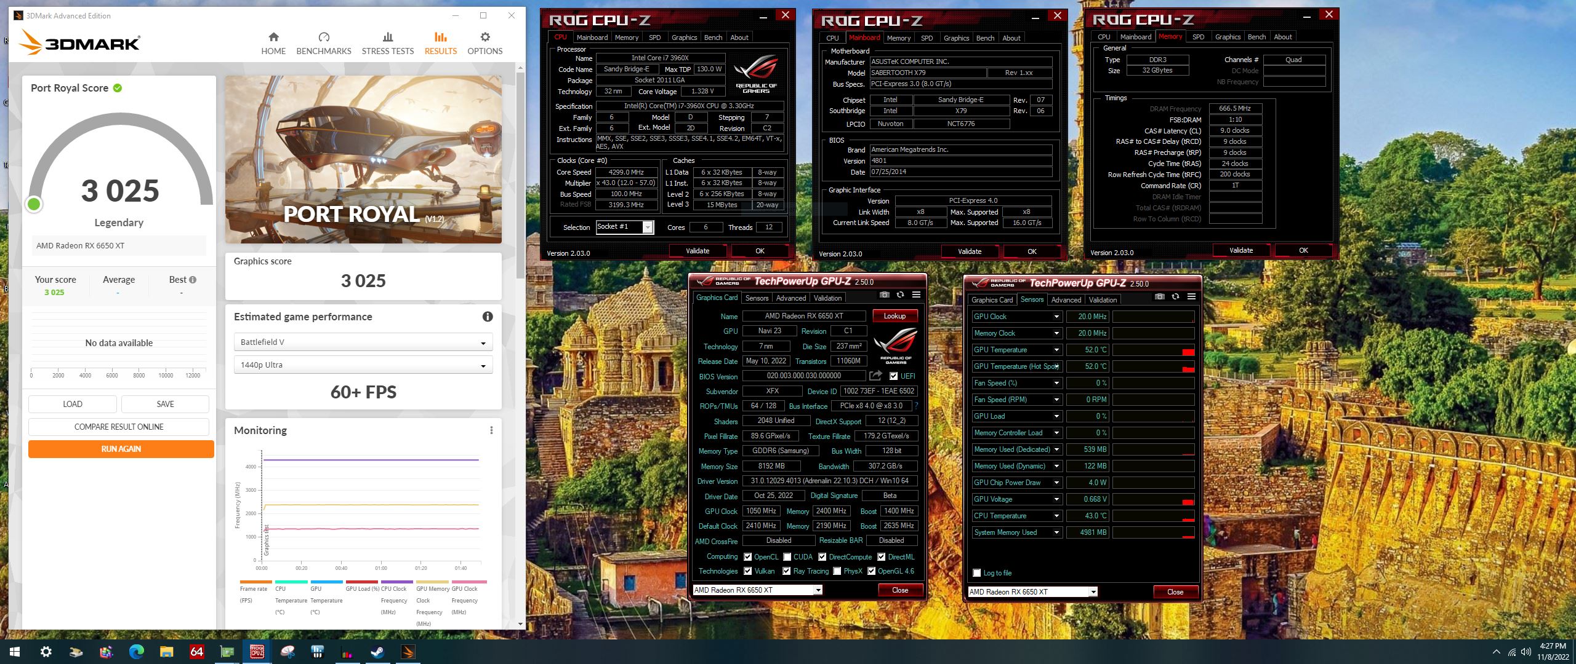Click the question mark next to Bus Interface
This screenshot has height=664, width=1576.
point(916,406)
